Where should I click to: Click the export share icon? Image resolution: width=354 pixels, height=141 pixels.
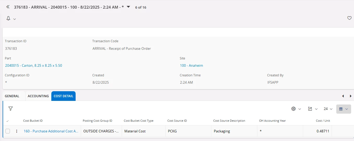click(x=310, y=109)
